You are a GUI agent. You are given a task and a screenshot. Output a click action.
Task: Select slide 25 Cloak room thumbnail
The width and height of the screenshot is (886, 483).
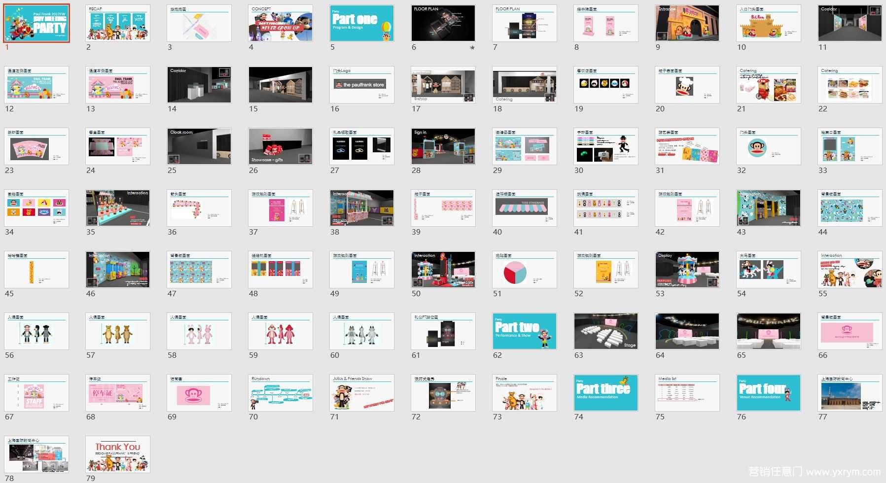pos(199,146)
